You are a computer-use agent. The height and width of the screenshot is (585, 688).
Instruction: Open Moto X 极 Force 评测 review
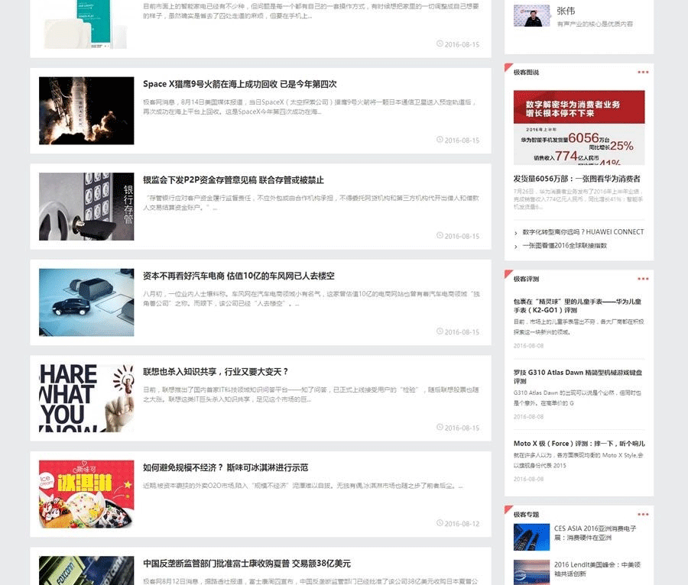tap(579, 444)
